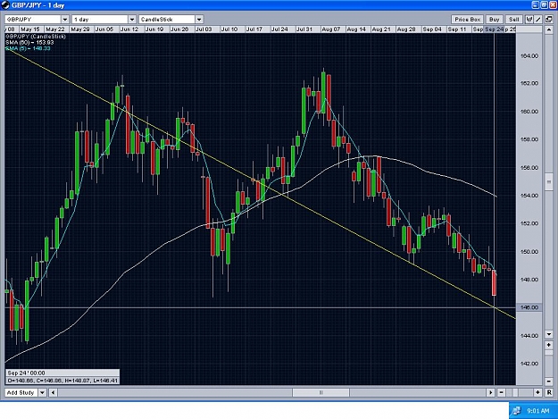Click the SMA (50) indicator legend
This screenshot has width=558, height=419.
click(x=29, y=42)
